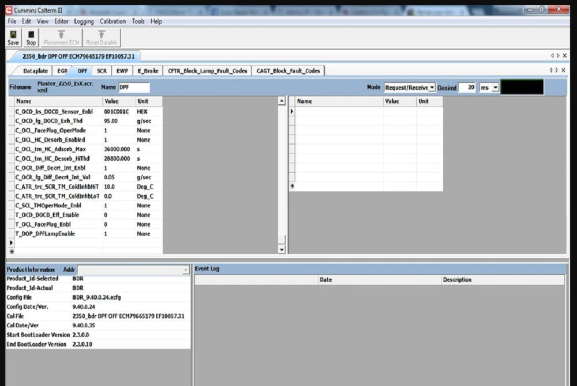Click the Desired interval field showing 20
577x386 pixels.
click(x=467, y=88)
